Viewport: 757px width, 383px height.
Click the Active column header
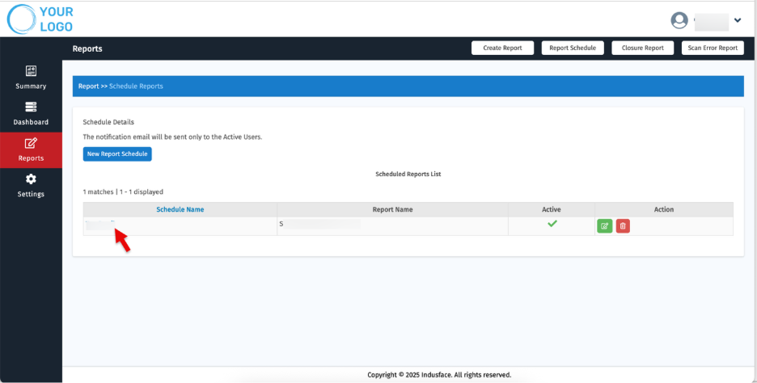pos(552,209)
